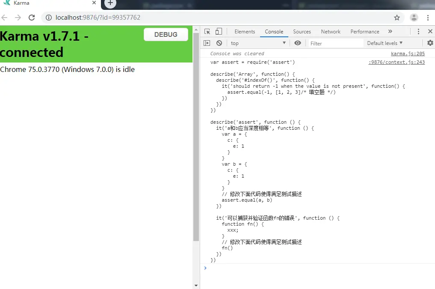Open a new browser tab
This screenshot has height=289, width=435.
110,3
